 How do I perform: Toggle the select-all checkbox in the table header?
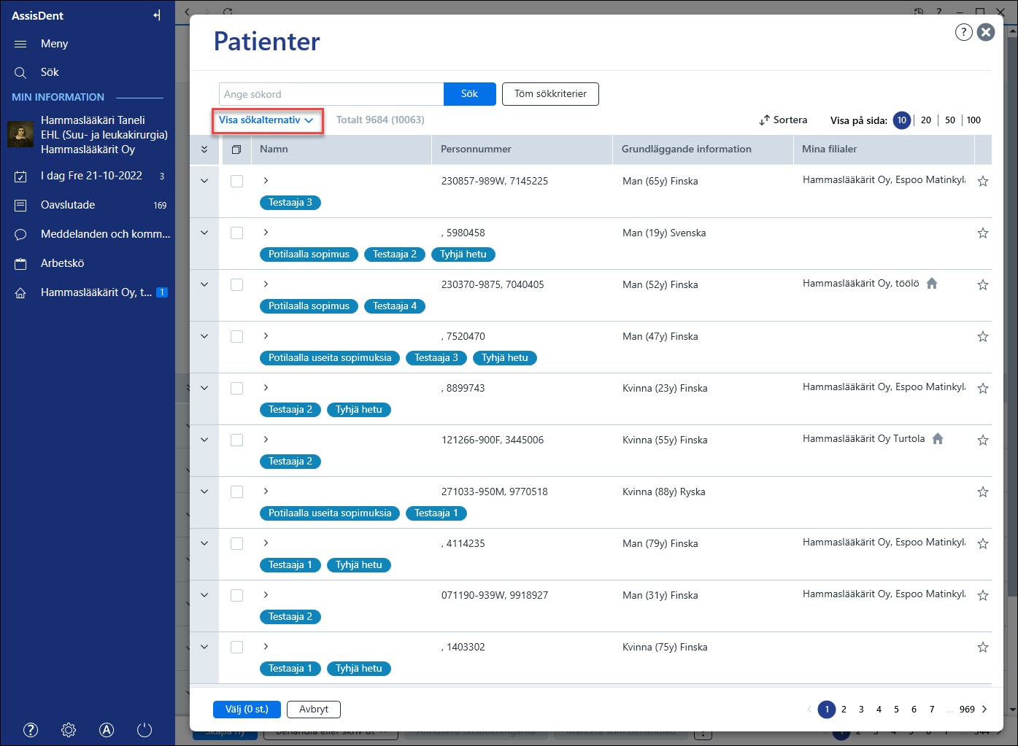[x=236, y=149]
